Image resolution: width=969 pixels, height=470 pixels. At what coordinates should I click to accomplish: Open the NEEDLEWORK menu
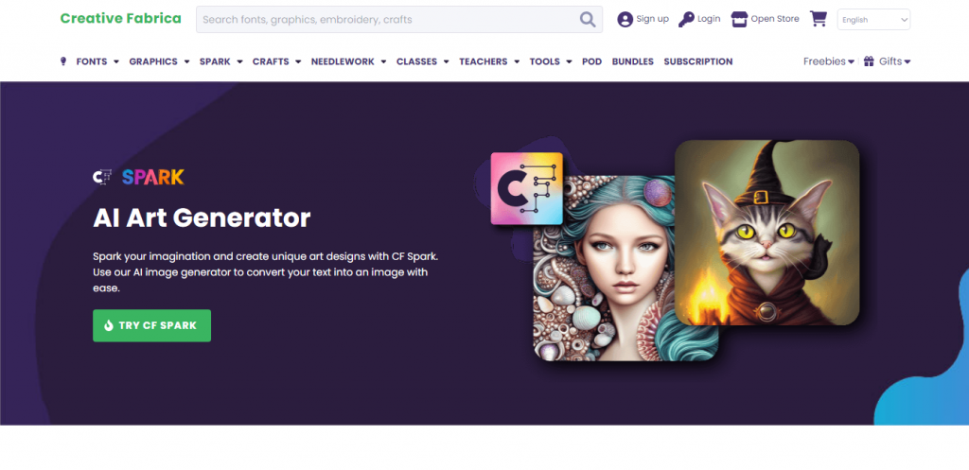[343, 61]
